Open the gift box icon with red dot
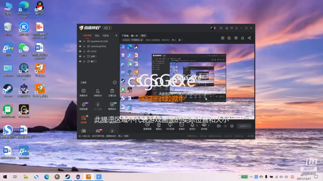The image size is (323, 181). point(222,38)
